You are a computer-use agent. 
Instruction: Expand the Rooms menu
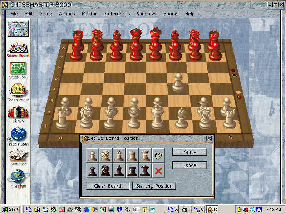pos(171,14)
